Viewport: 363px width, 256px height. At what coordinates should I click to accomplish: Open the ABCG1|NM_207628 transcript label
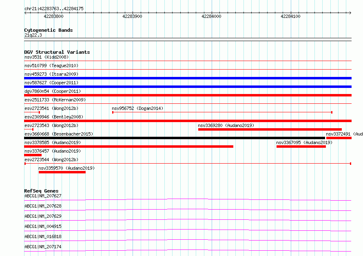point(43,206)
